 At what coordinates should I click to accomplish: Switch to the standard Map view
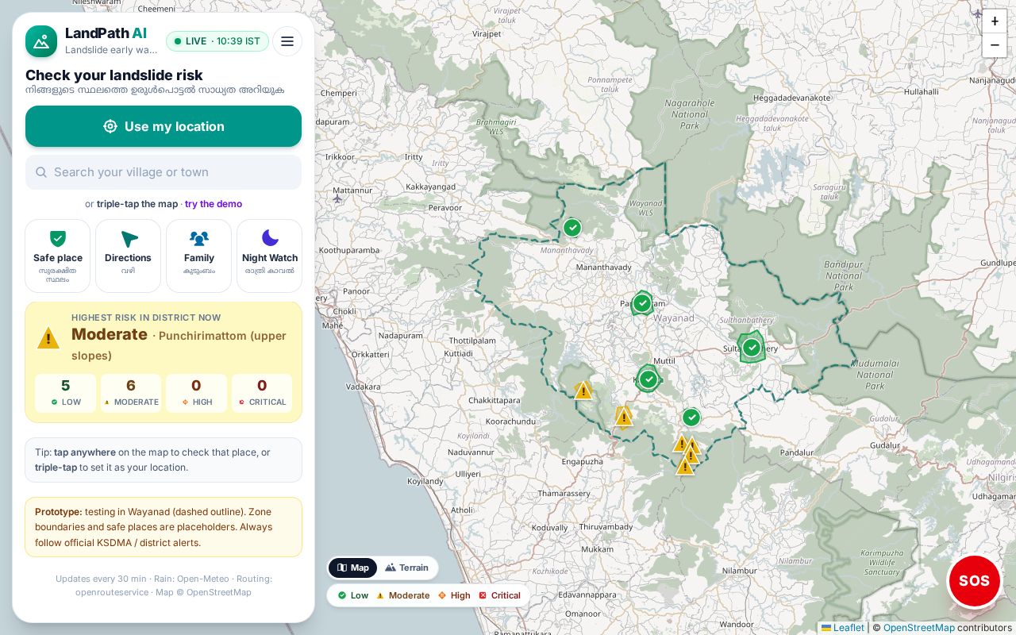coord(353,568)
